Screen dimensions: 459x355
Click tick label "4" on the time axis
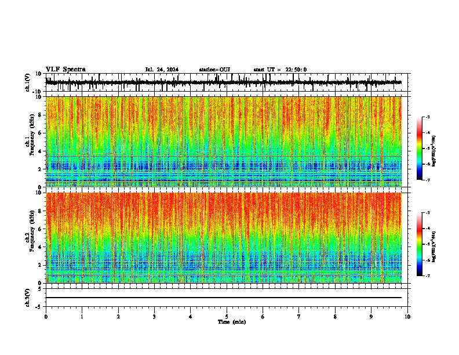[191, 317]
